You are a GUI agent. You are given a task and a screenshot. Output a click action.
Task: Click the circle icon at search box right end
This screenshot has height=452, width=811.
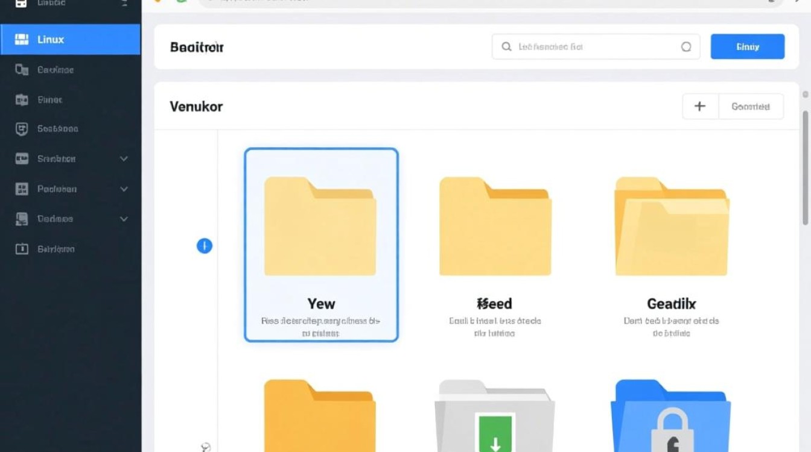tap(686, 47)
